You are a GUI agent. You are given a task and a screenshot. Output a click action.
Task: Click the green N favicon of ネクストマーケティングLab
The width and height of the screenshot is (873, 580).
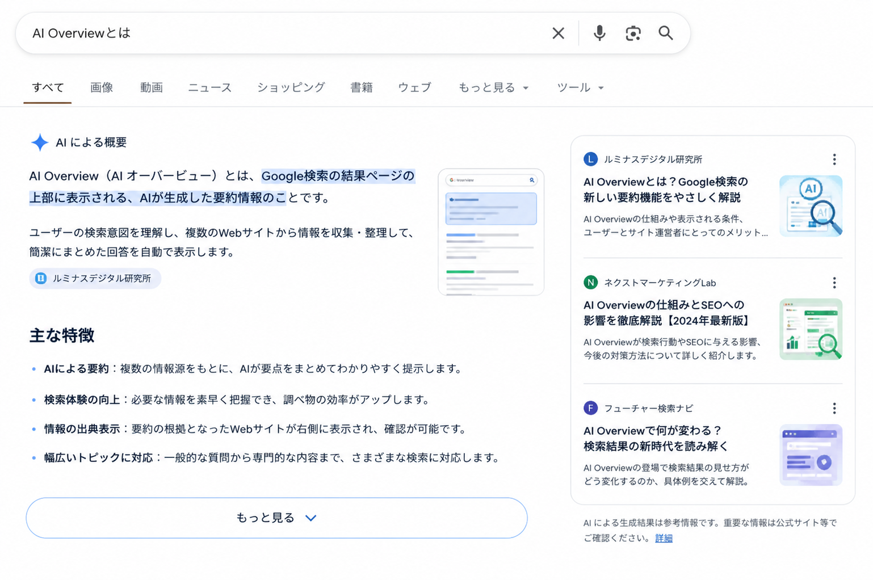590,282
